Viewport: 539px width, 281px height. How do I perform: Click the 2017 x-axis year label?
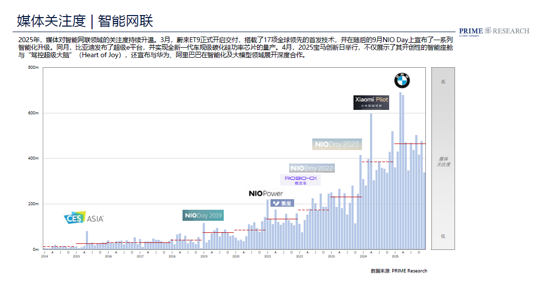pos(140,256)
